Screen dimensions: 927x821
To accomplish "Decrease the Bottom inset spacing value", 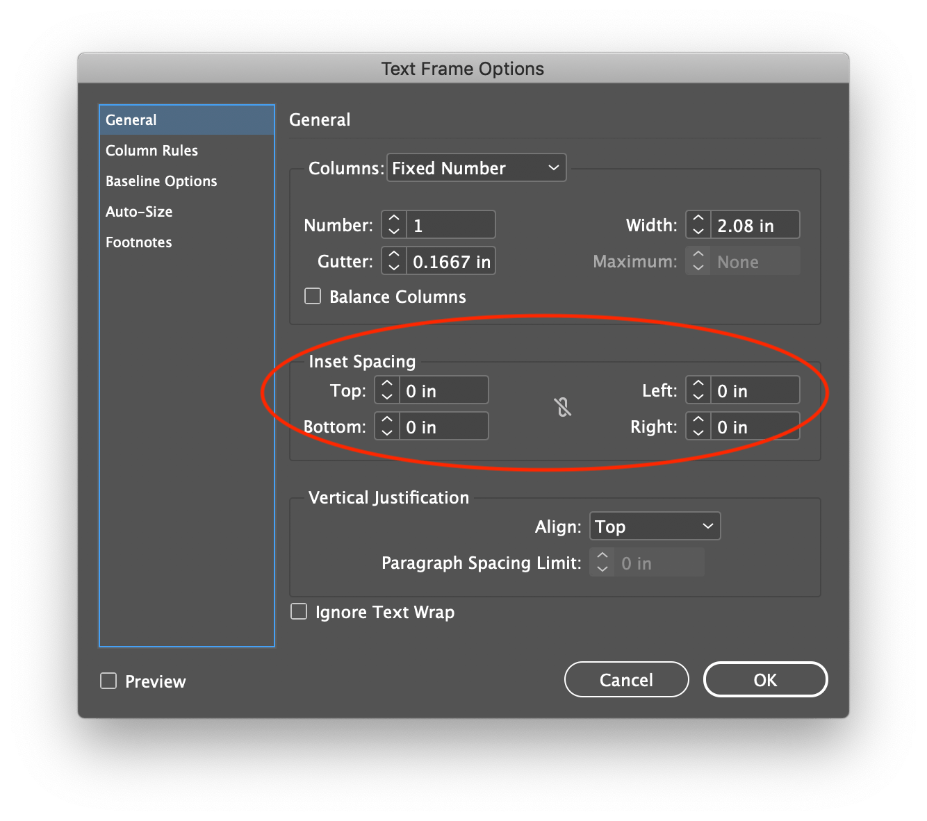I will pyautogui.click(x=386, y=431).
